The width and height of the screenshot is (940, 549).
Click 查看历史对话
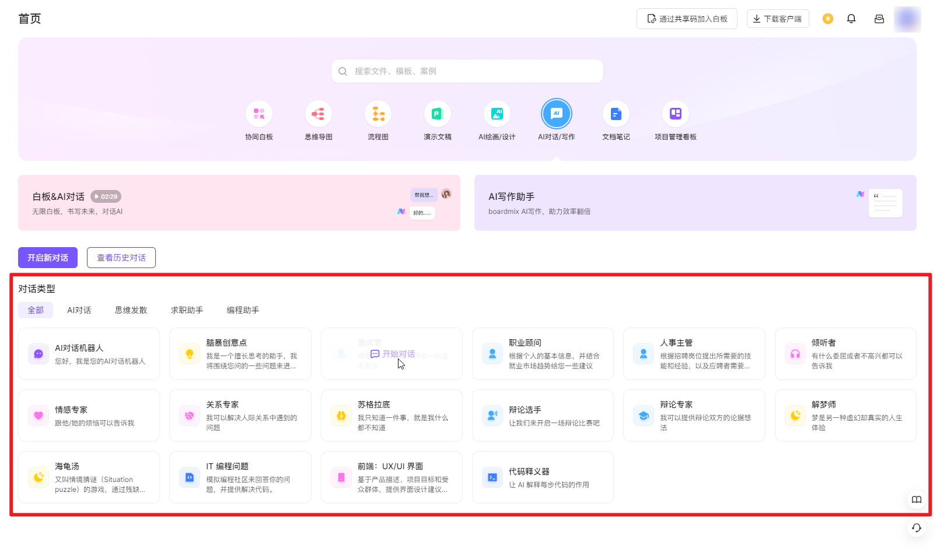click(x=121, y=257)
